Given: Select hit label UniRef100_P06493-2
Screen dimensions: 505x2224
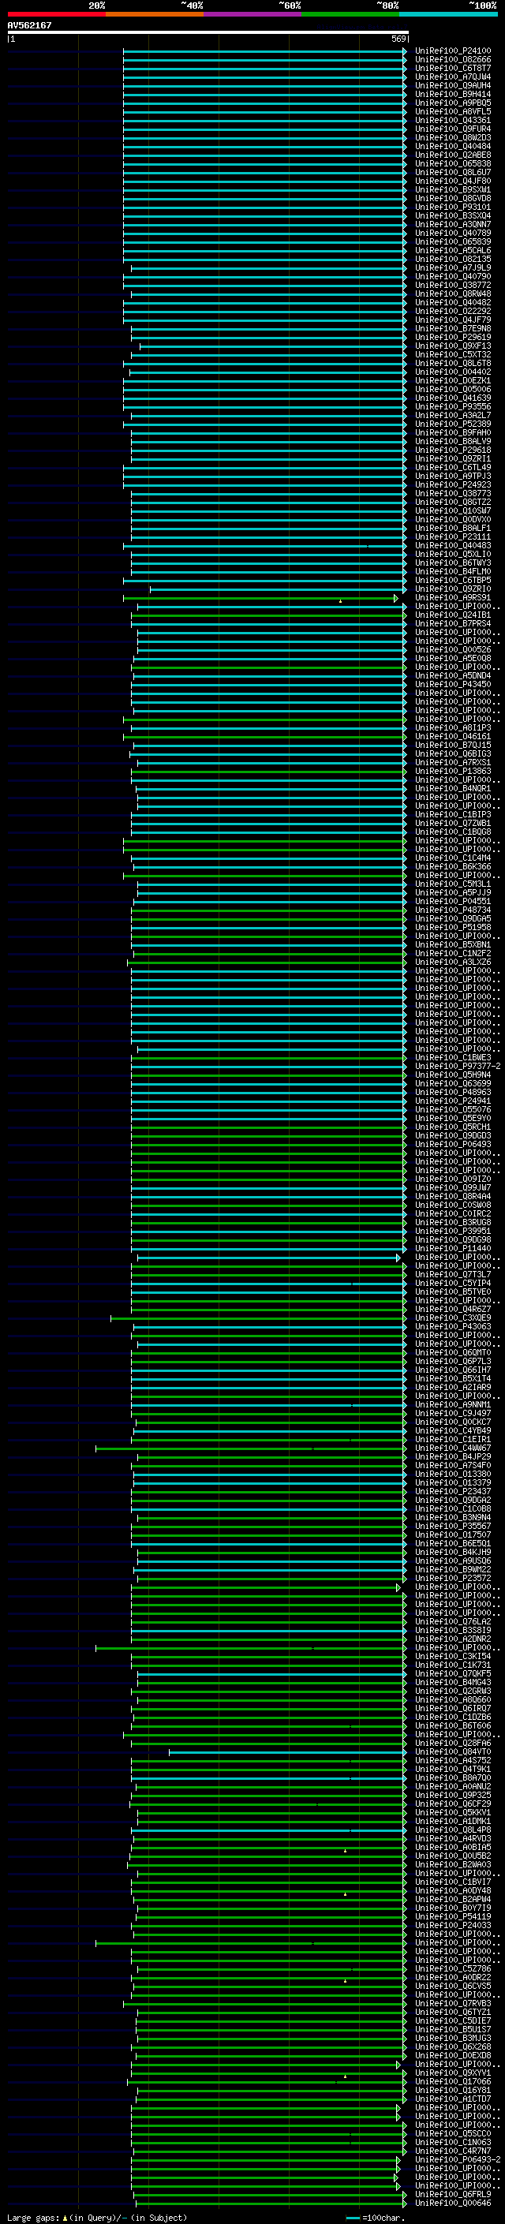Looking at the screenshot, I should coord(458,2159).
